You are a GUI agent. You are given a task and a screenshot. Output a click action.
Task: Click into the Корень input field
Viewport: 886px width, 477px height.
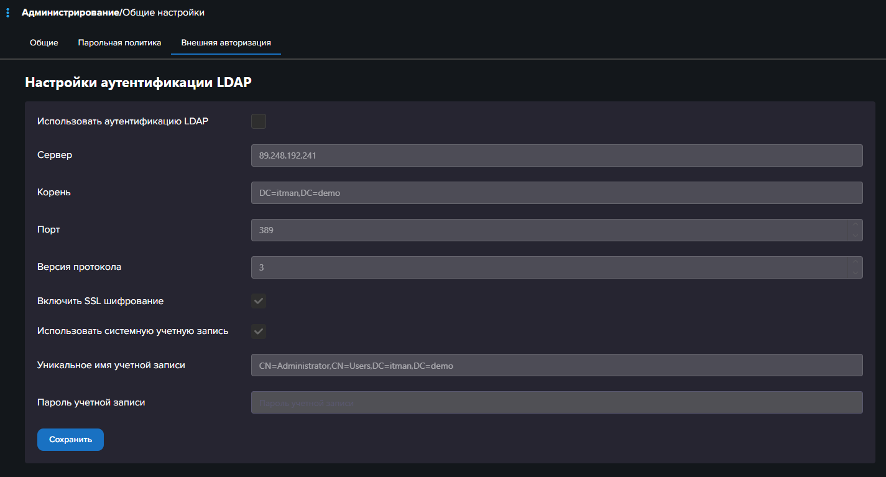[556, 193]
